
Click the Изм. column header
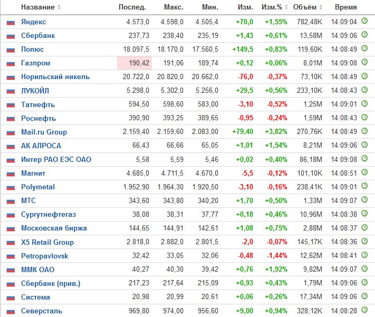coord(245,7)
